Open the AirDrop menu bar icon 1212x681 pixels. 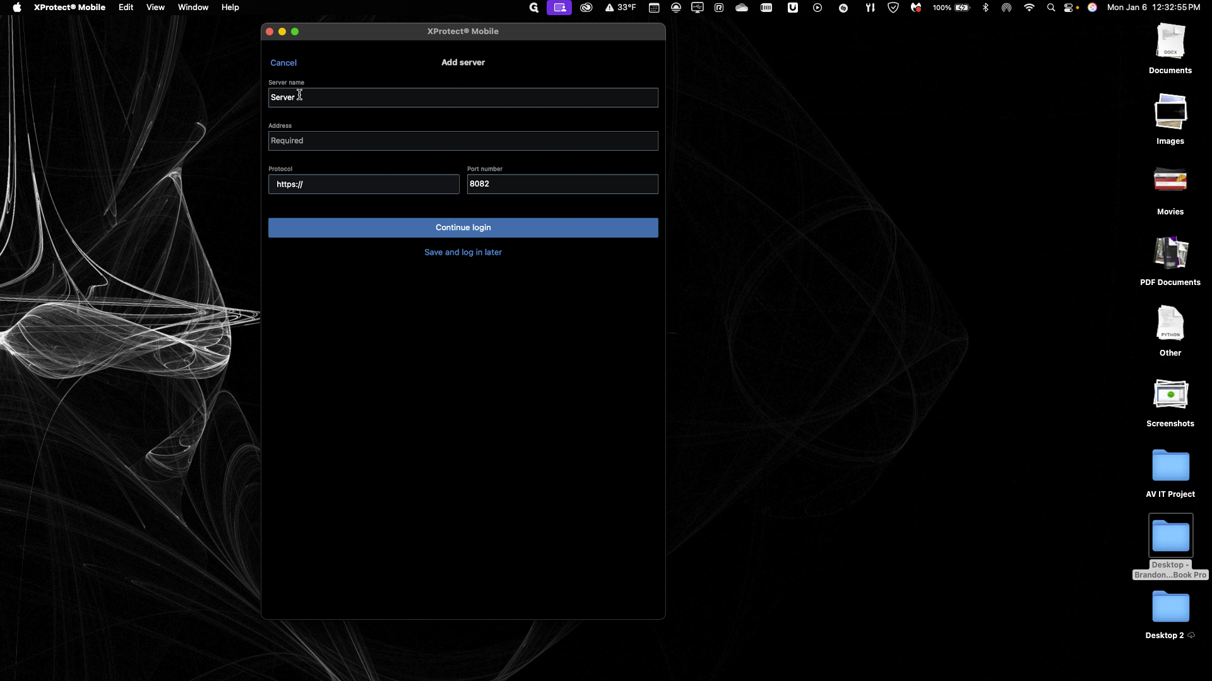coord(1007,8)
